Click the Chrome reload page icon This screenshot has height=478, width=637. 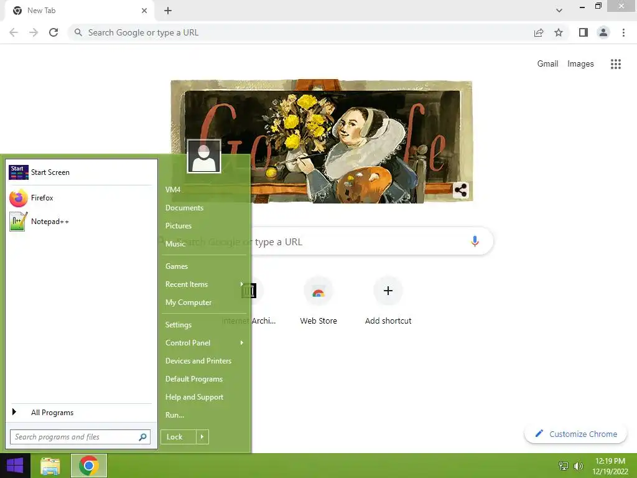(x=53, y=32)
